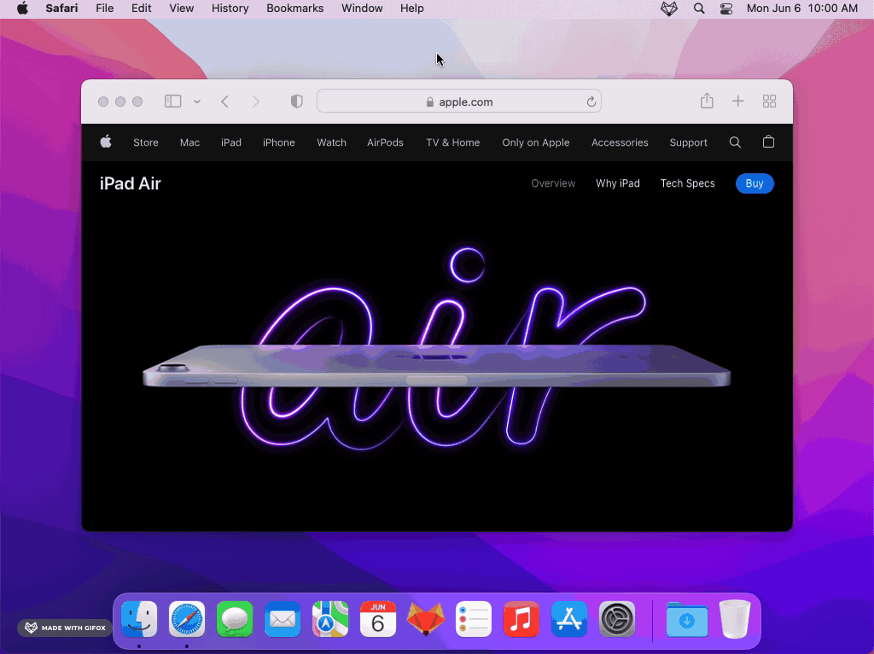Open the Mac nav link

[189, 142]
